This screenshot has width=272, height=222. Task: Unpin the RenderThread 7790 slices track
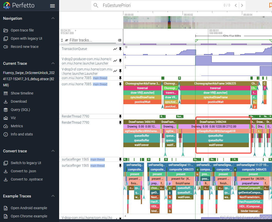point(120,123)
